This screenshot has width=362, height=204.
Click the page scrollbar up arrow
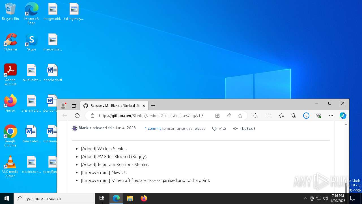tap(346, 124)
